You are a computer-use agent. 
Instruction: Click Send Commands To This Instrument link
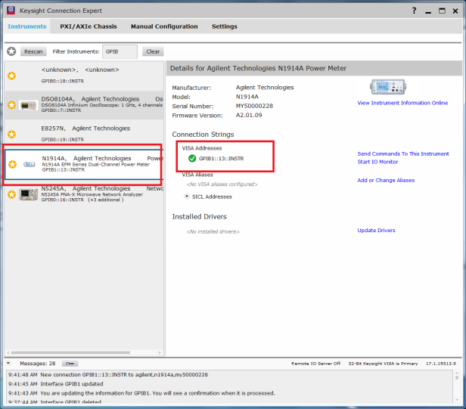point(402,153)
